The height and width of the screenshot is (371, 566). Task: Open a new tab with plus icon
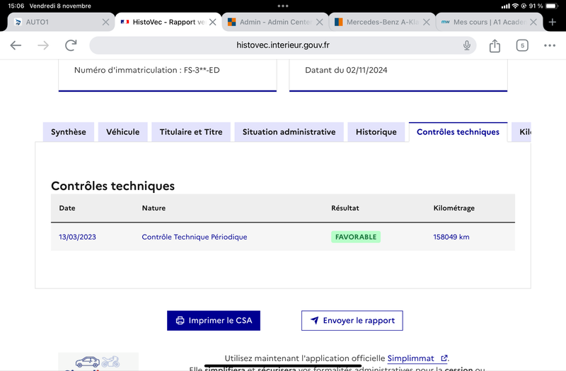553,22
